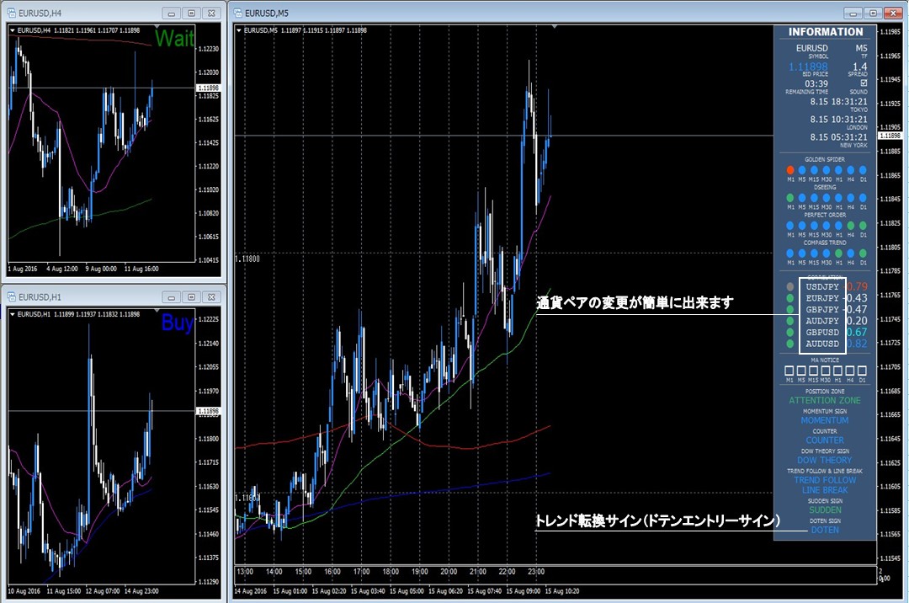Image resolution: width=909 pixels, height=603 pixels.
Task: Enable the MA Notice H1 checkbox
Action: pyautogui.click(x=837, y=370)
